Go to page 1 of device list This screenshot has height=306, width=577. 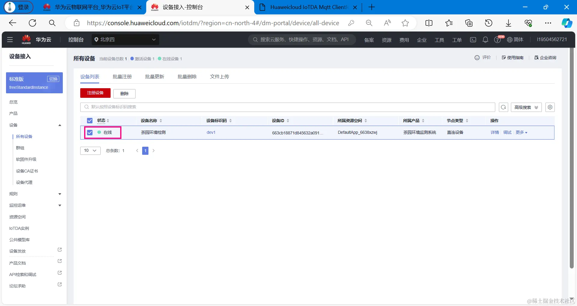(x=145, y=151)
